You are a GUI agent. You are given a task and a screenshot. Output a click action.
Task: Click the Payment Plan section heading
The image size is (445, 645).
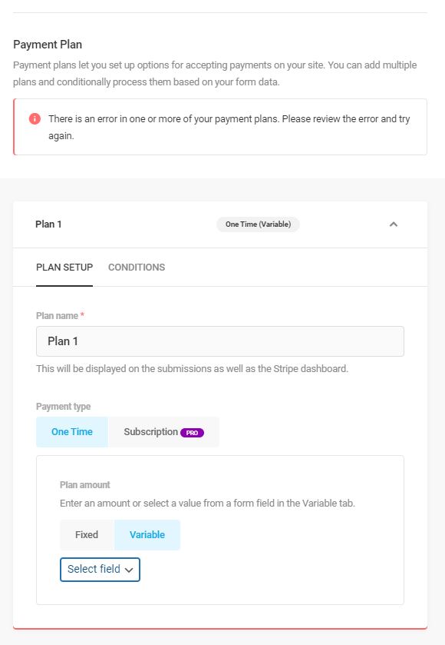pos(48,45)
